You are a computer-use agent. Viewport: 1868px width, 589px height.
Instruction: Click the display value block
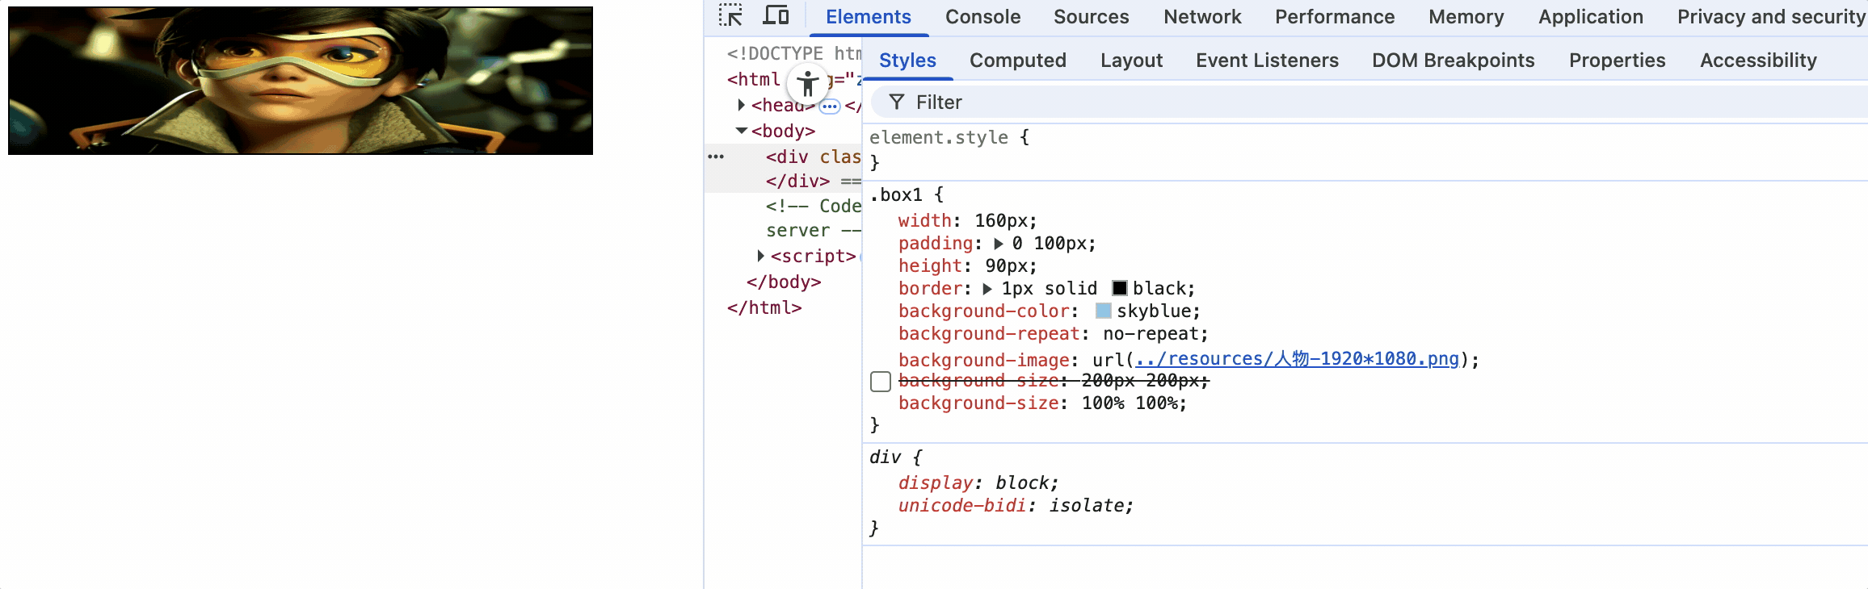pos(1022,482)
